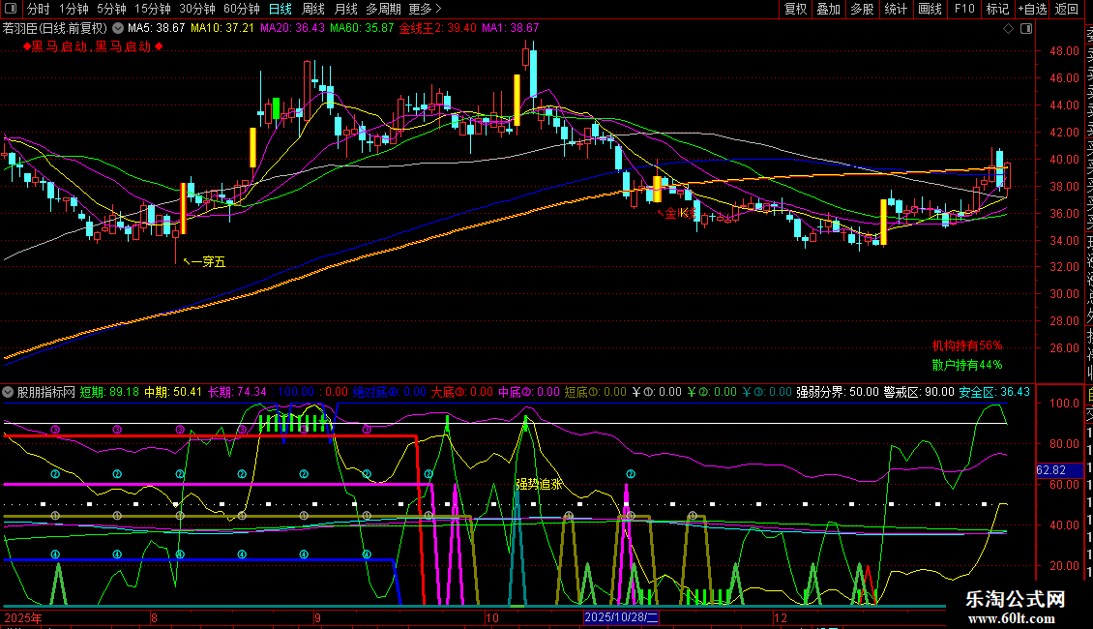Click the diamond icon above the price axis

click(x=1011, y=30)
